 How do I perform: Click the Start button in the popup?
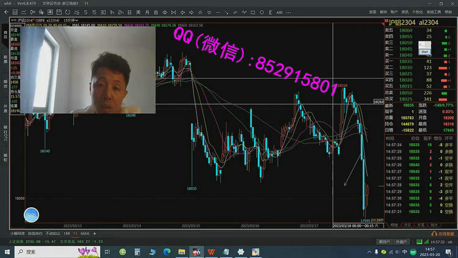[x=424, y=52]
